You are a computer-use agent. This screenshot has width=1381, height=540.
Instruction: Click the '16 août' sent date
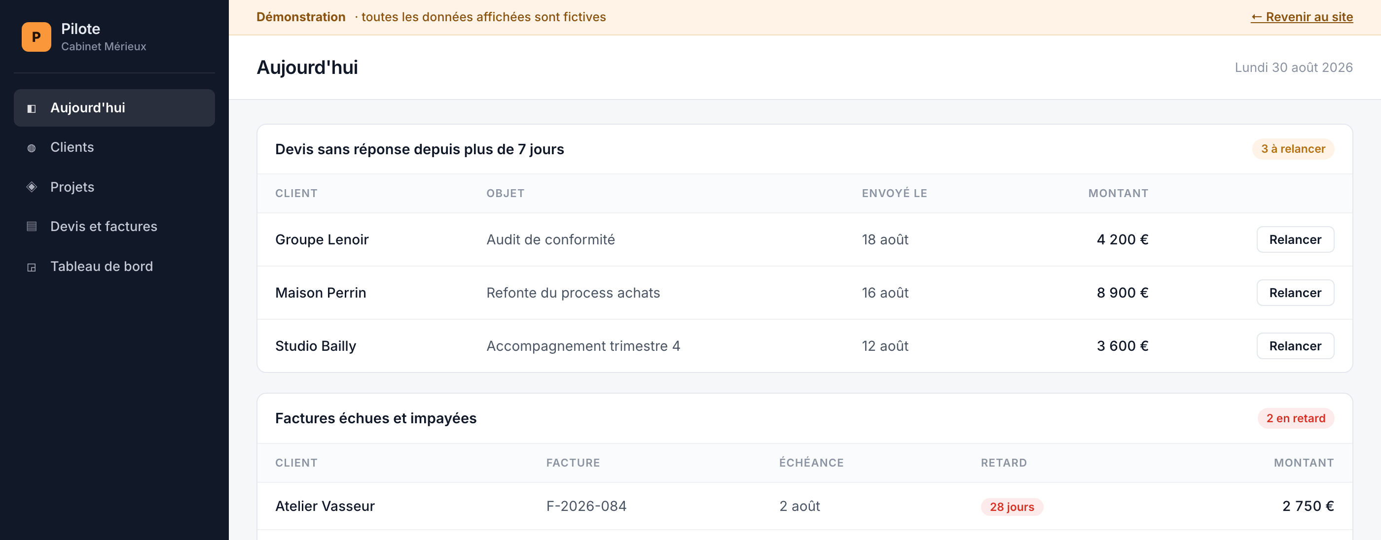885,293
